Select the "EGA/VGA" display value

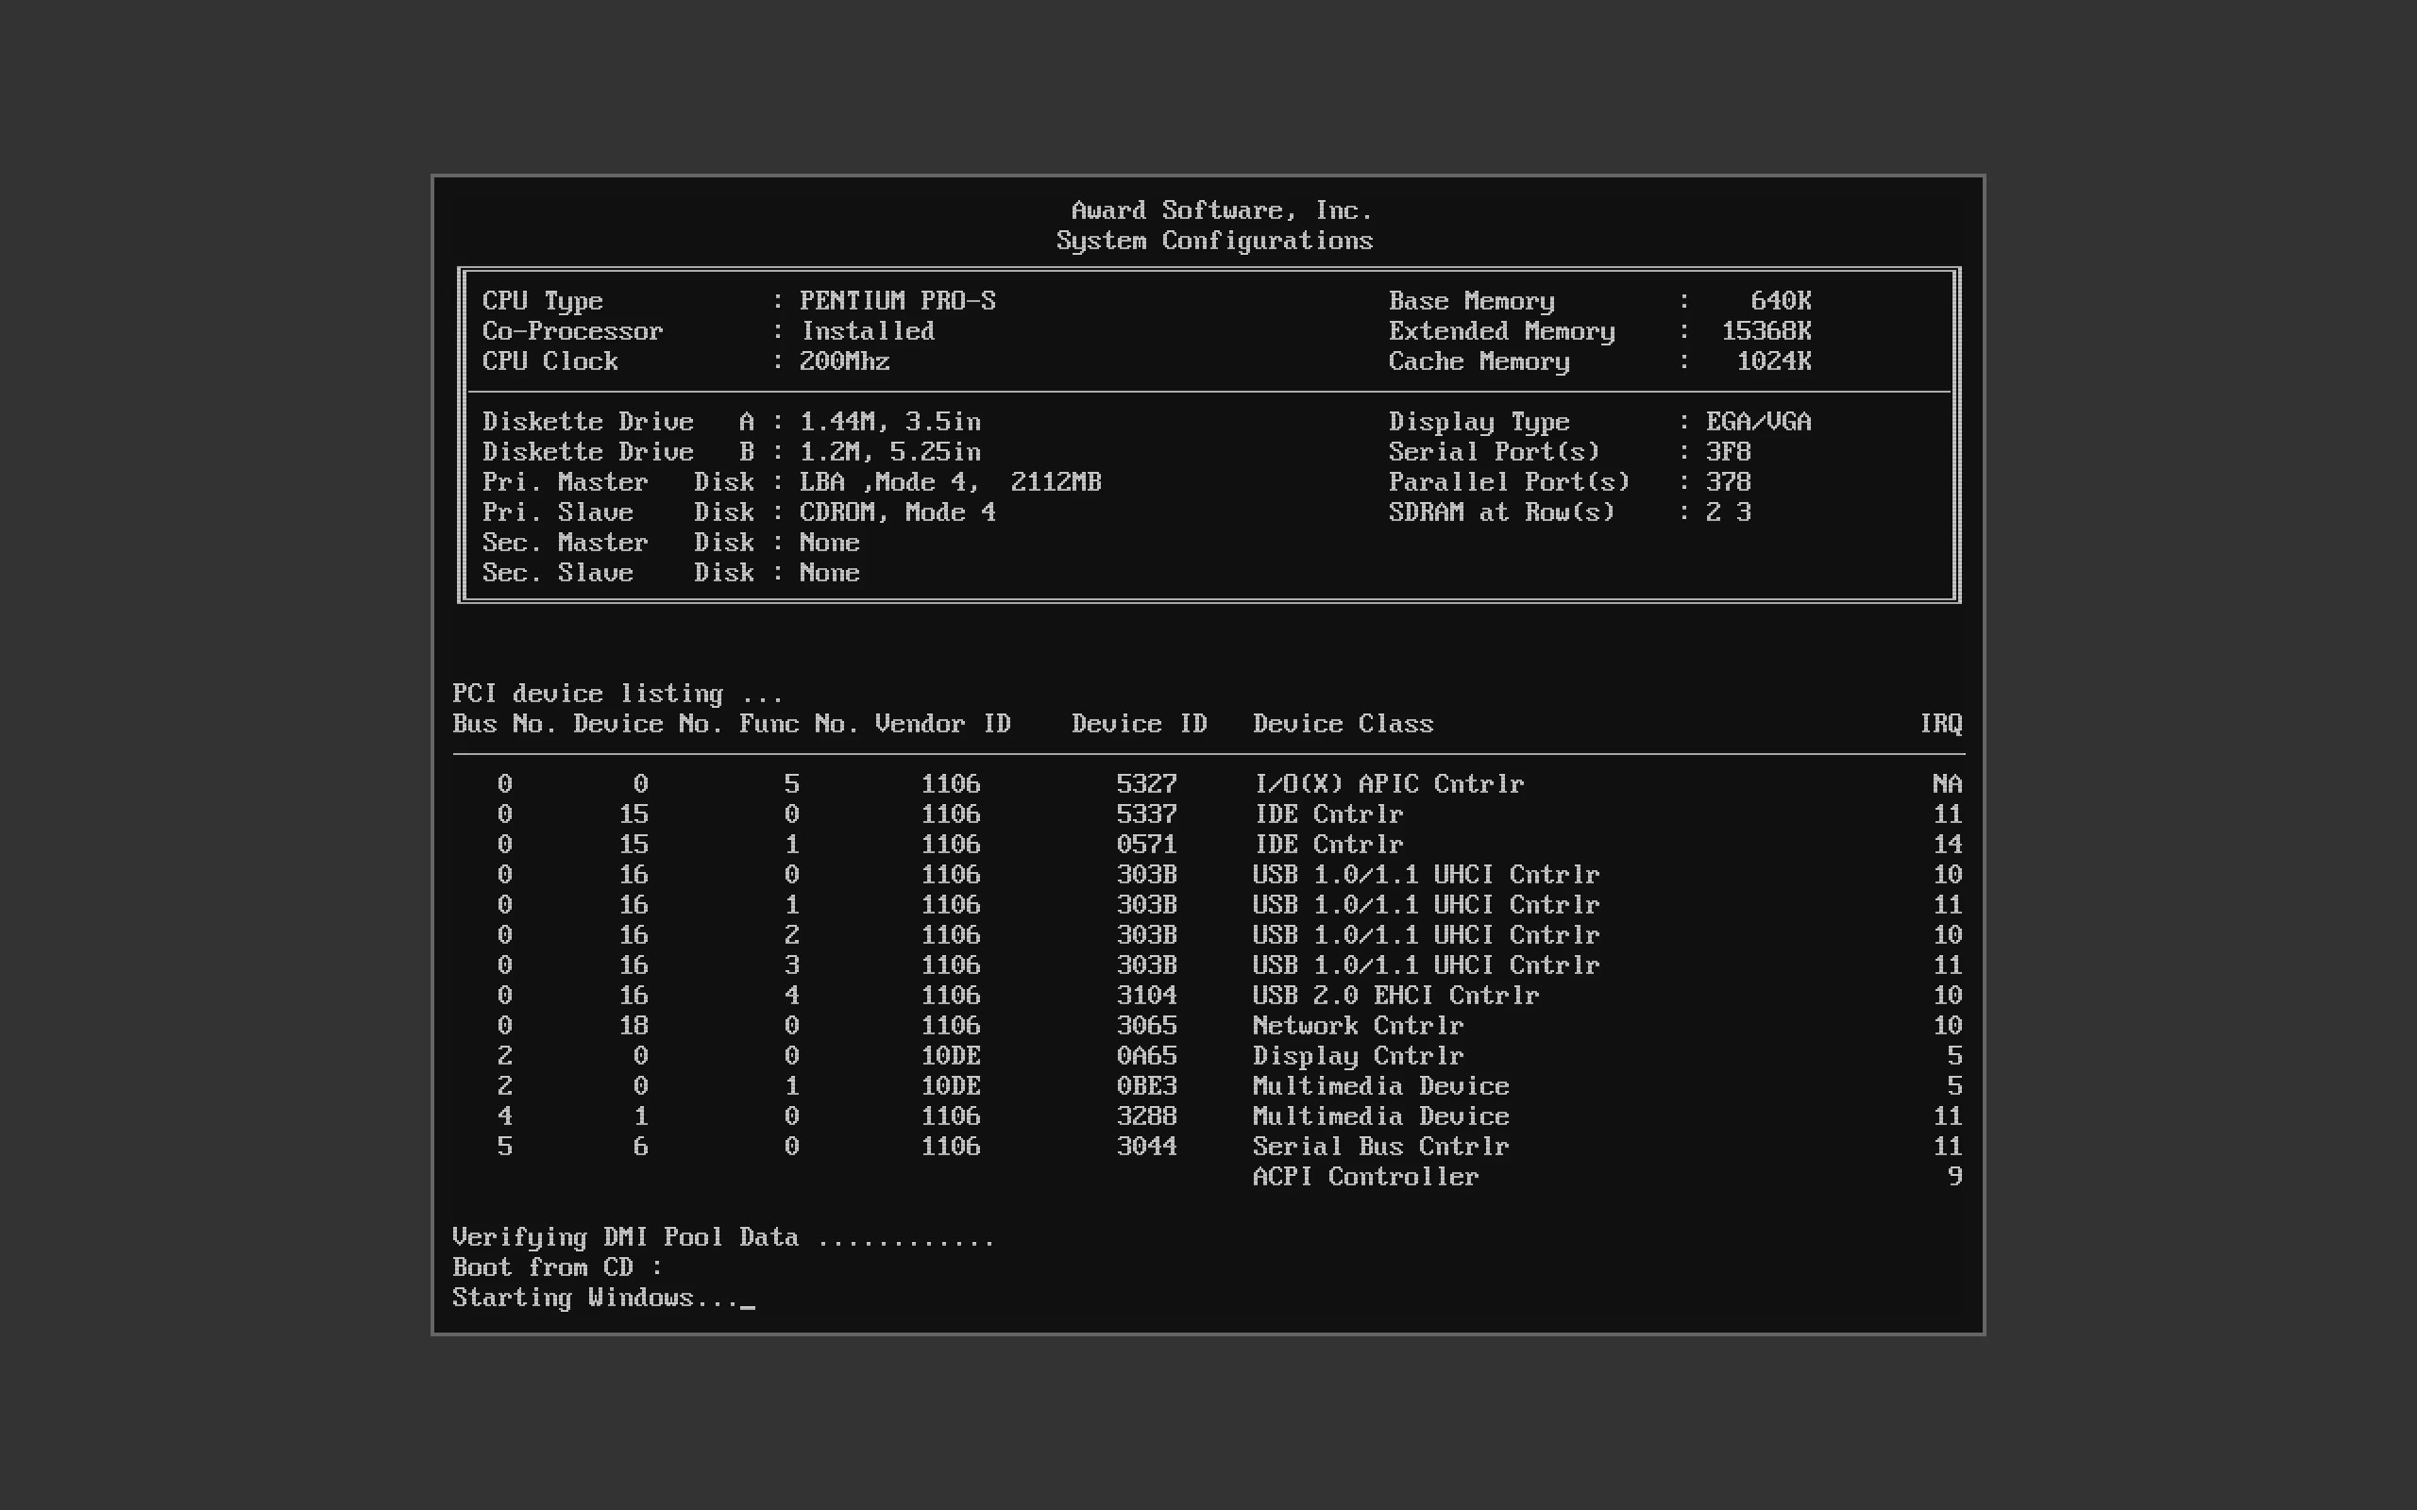1758,423
